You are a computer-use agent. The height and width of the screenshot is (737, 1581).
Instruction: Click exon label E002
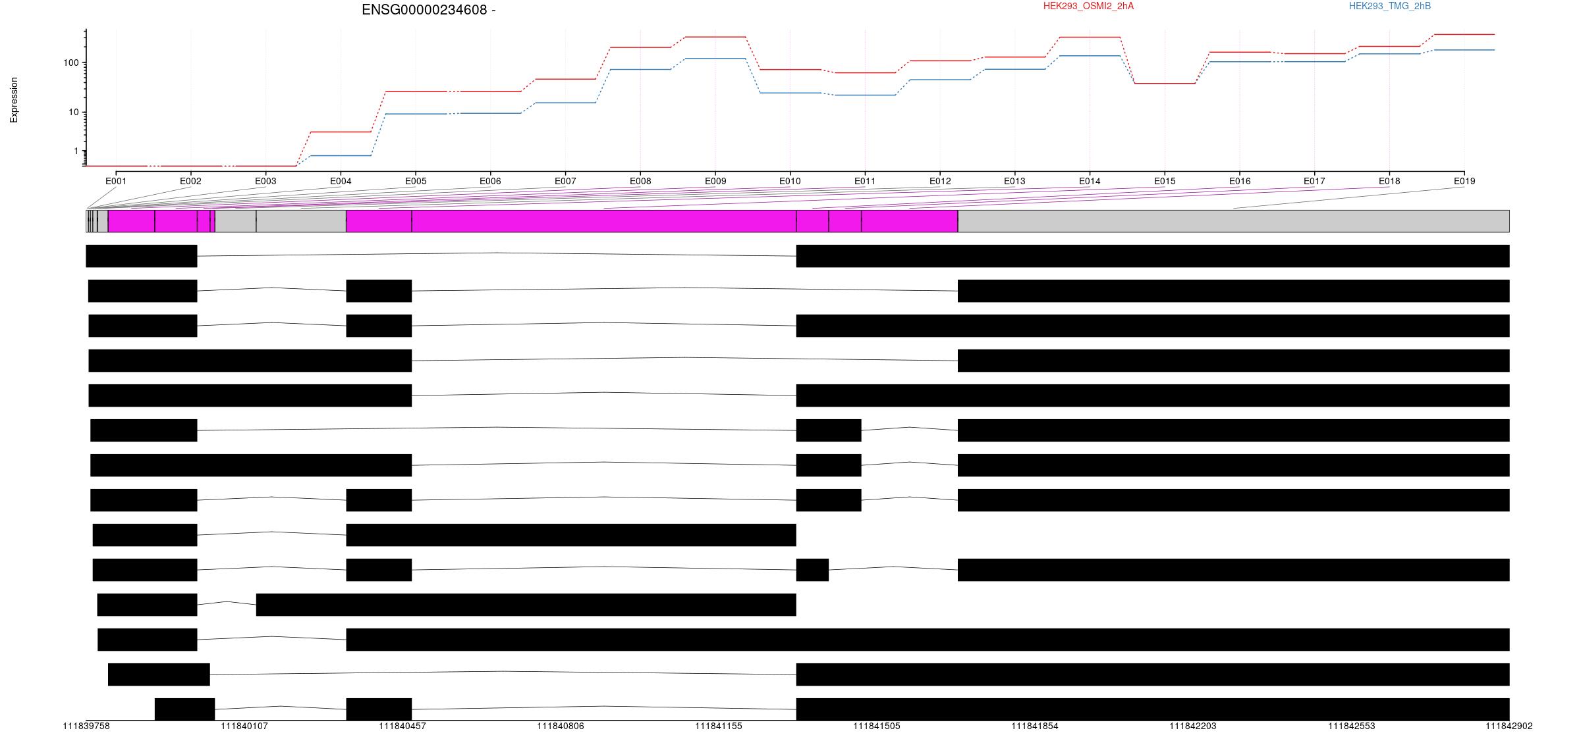click(190, 181)
